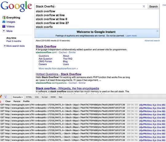This screenshot has width=166, height=142.
Task: Click the break on errors icon beside Clear
Action: tap(1, 101)
